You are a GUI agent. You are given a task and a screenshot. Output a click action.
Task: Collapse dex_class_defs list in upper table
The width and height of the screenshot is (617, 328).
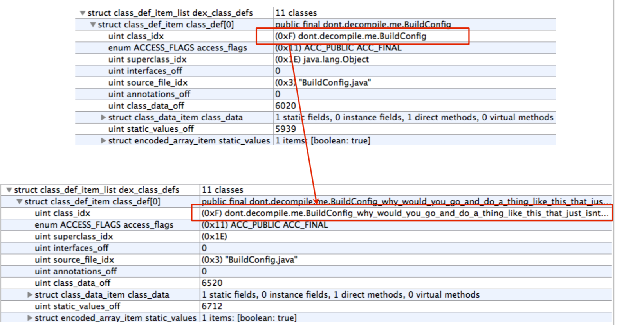click(83, 13)
